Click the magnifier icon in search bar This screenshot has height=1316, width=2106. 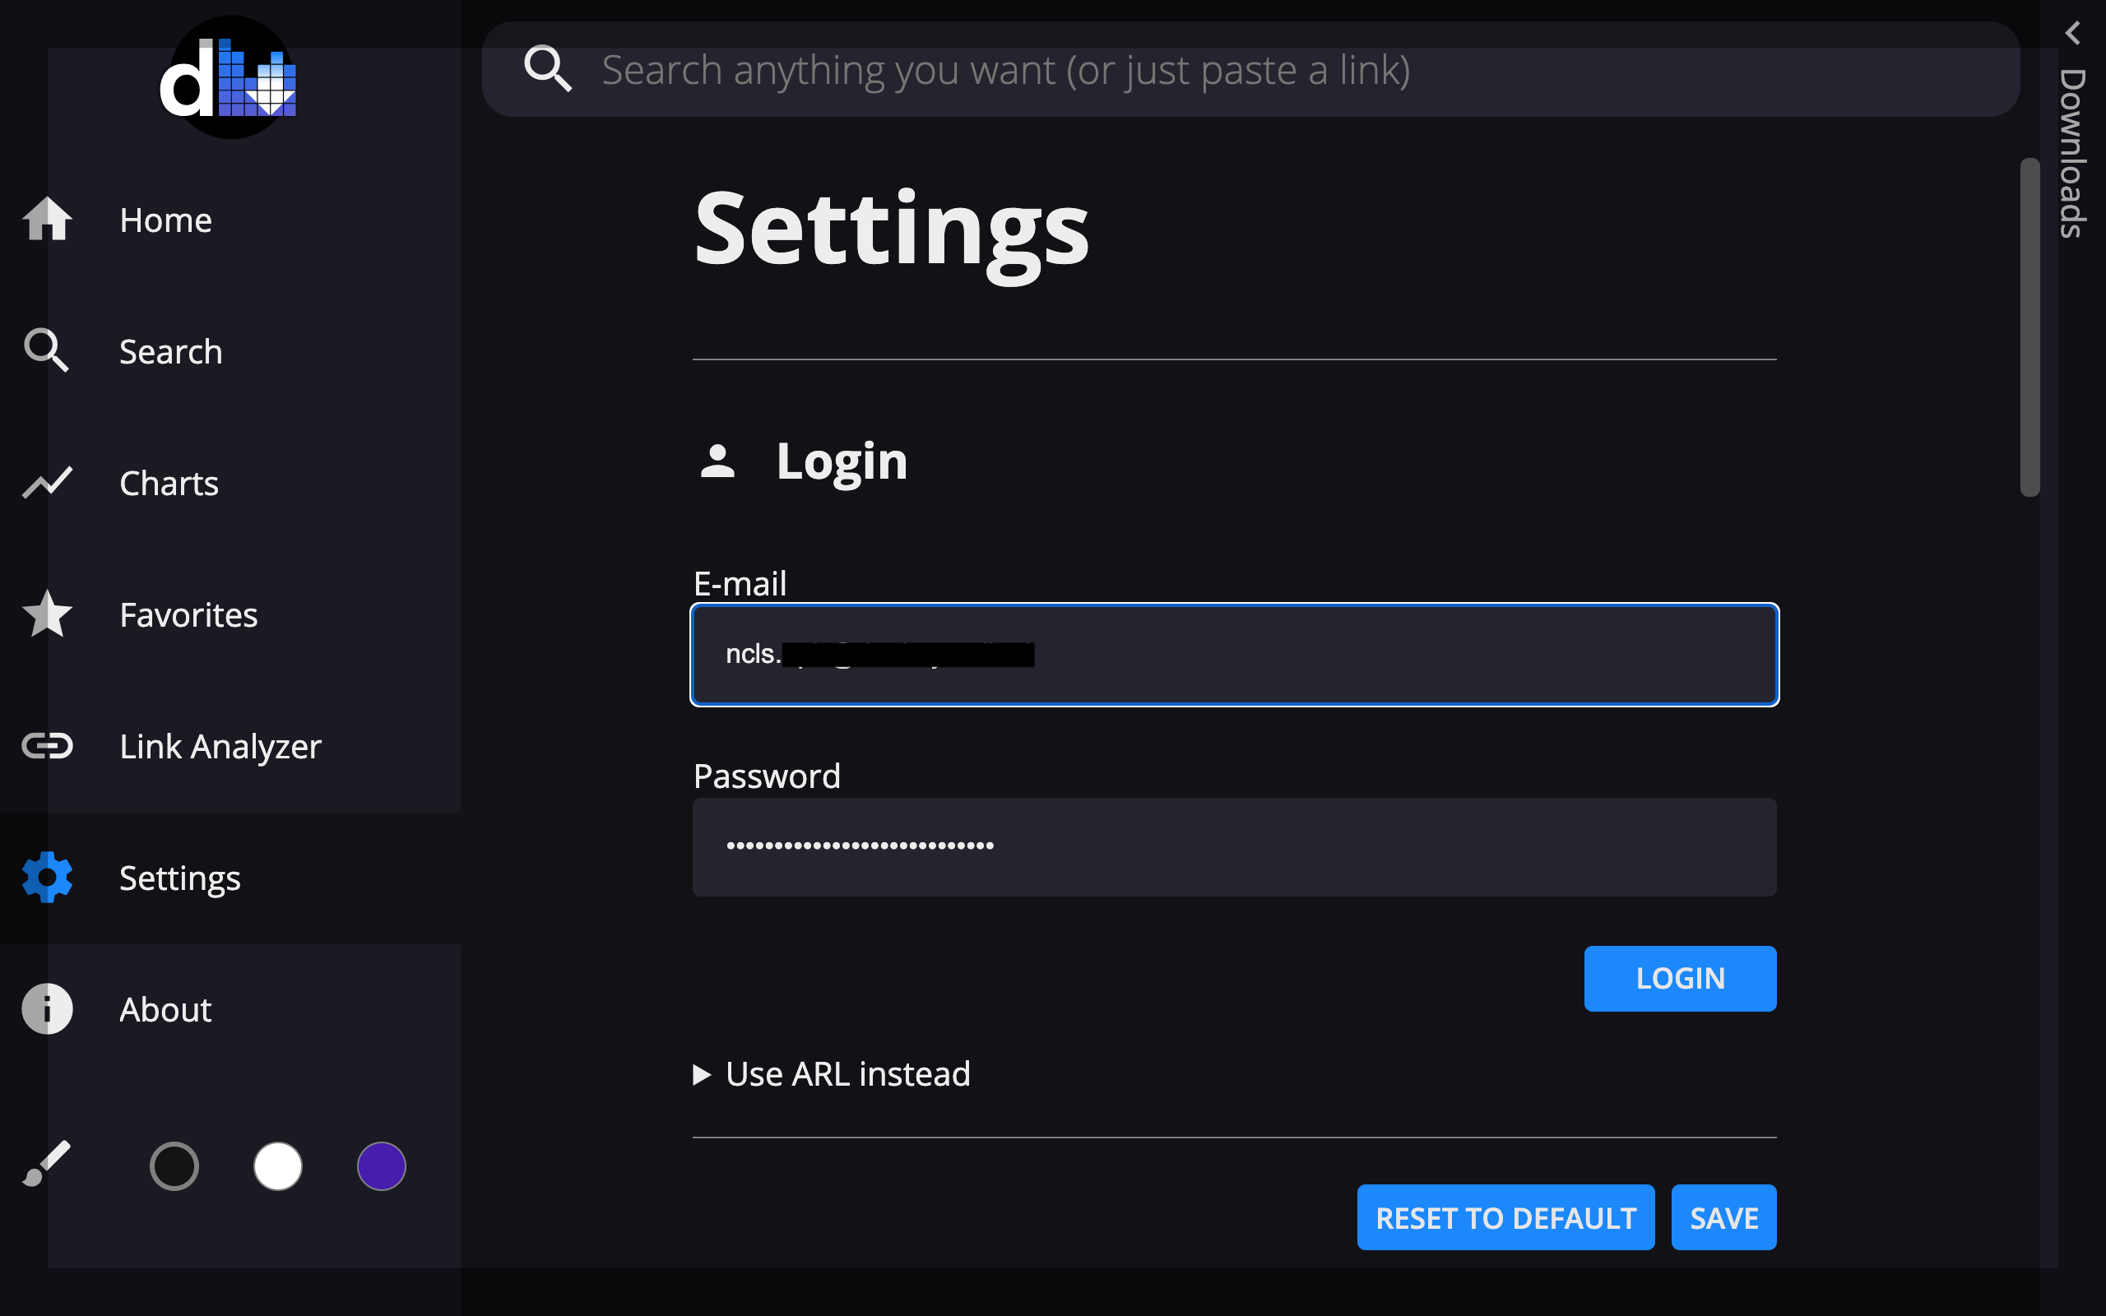tap(548, 69)
